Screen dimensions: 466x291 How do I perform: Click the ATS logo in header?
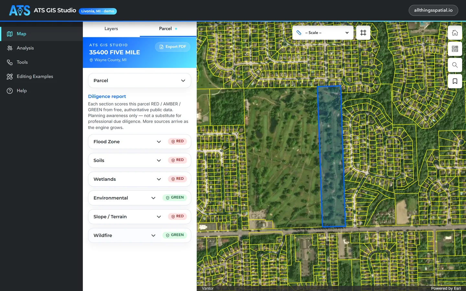(19, 10)
